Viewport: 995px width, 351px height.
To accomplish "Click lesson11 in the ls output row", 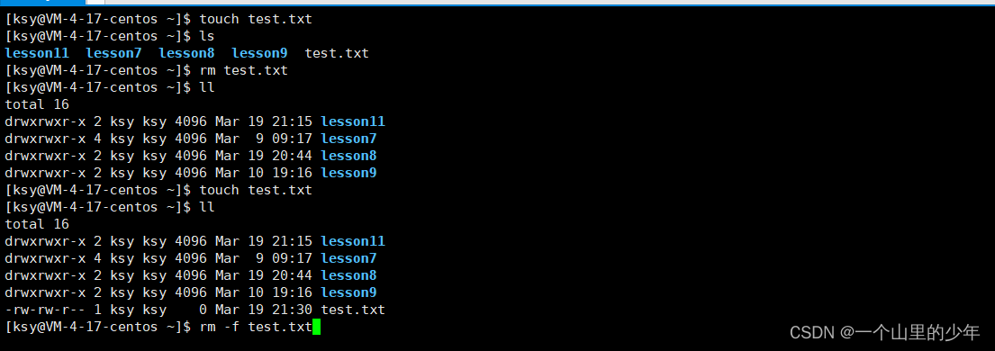I will coord(37,53).
